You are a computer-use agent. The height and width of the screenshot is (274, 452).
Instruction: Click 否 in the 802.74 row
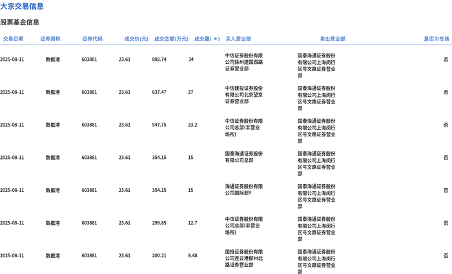446,59
